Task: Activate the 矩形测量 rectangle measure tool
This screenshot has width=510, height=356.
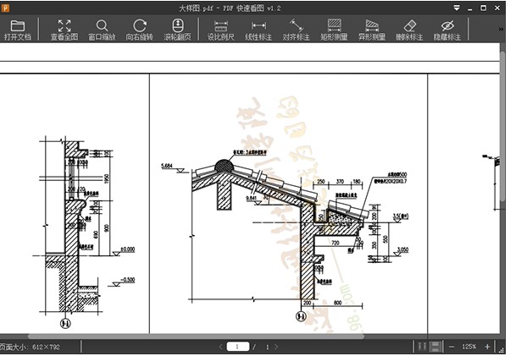Action: [x=334, y=30]
